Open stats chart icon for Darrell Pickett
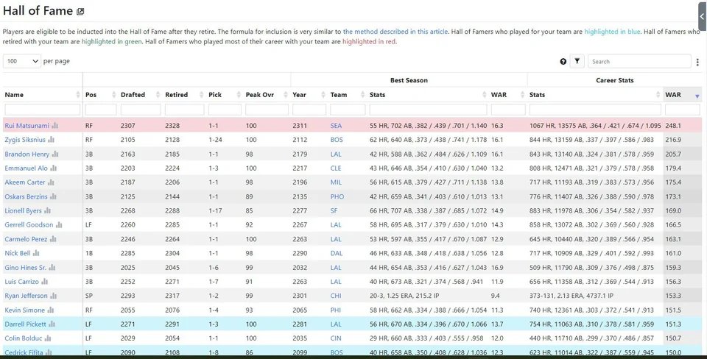Screen dimensions: 707x359 tap(52, 324)
